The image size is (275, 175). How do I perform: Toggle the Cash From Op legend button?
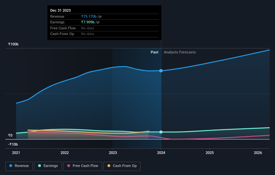tap(122, 166)
